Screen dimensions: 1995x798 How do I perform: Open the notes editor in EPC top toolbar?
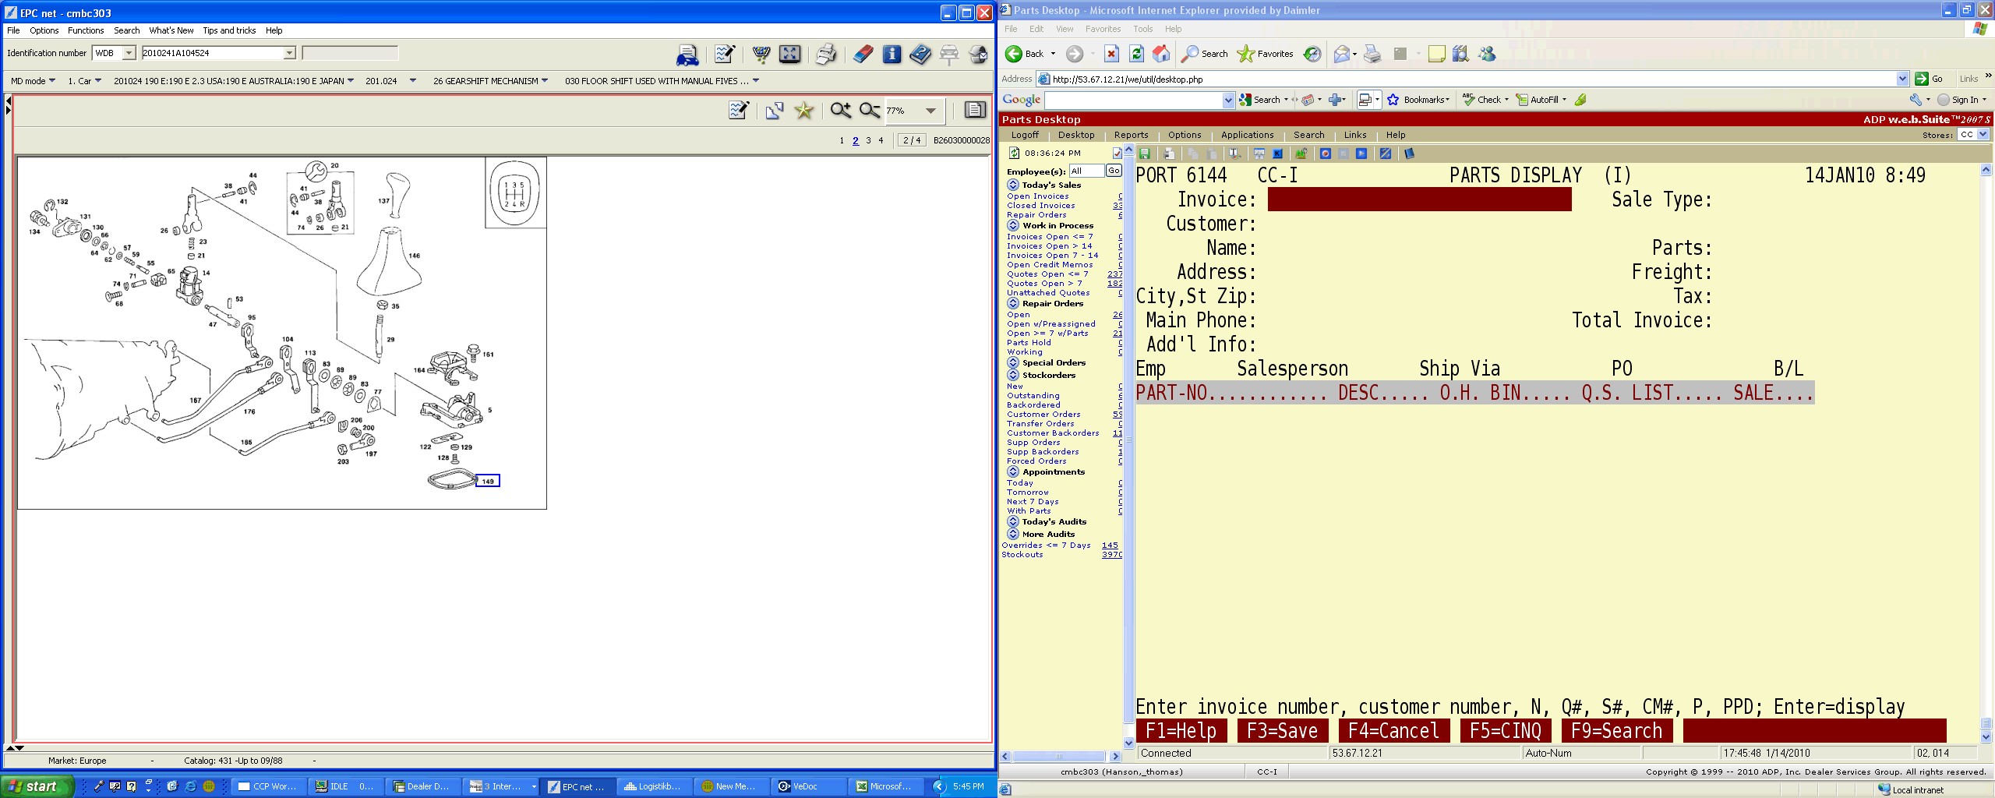pyautogui.click(x=724, y=54)
